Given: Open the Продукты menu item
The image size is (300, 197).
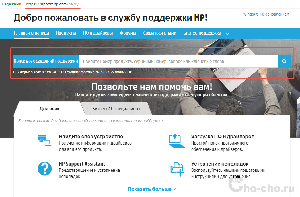Looking at the screenshot, I should [x=66, y=33].
